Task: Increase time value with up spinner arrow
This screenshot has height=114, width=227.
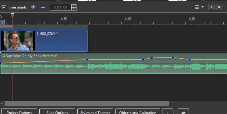Action: [x=74, y=5]
